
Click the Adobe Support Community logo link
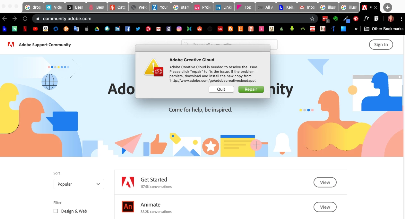pos(39,45)
